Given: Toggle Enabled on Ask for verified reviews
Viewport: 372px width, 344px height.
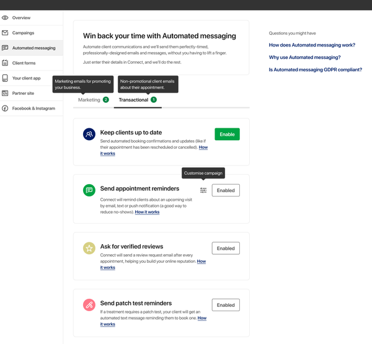Looking at the screenshot, I should pyautogui.click(x=226, y=248).
